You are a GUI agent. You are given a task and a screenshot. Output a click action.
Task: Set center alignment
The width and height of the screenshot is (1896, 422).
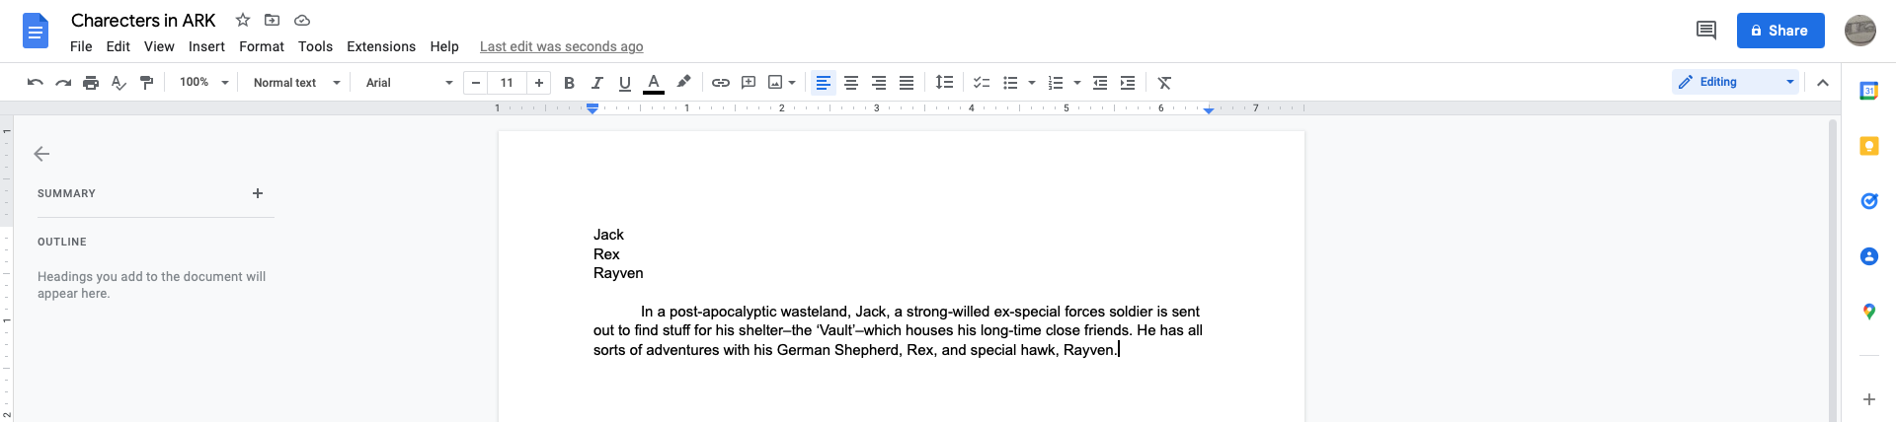tap(850, 83)
